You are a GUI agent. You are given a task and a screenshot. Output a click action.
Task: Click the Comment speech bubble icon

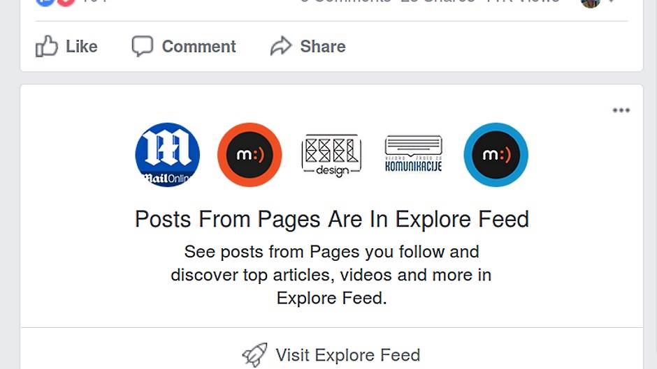[143, 46]
